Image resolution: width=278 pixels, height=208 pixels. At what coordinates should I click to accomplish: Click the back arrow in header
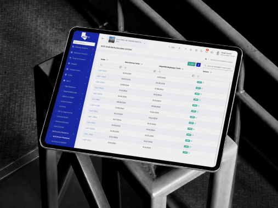point(103,38)
